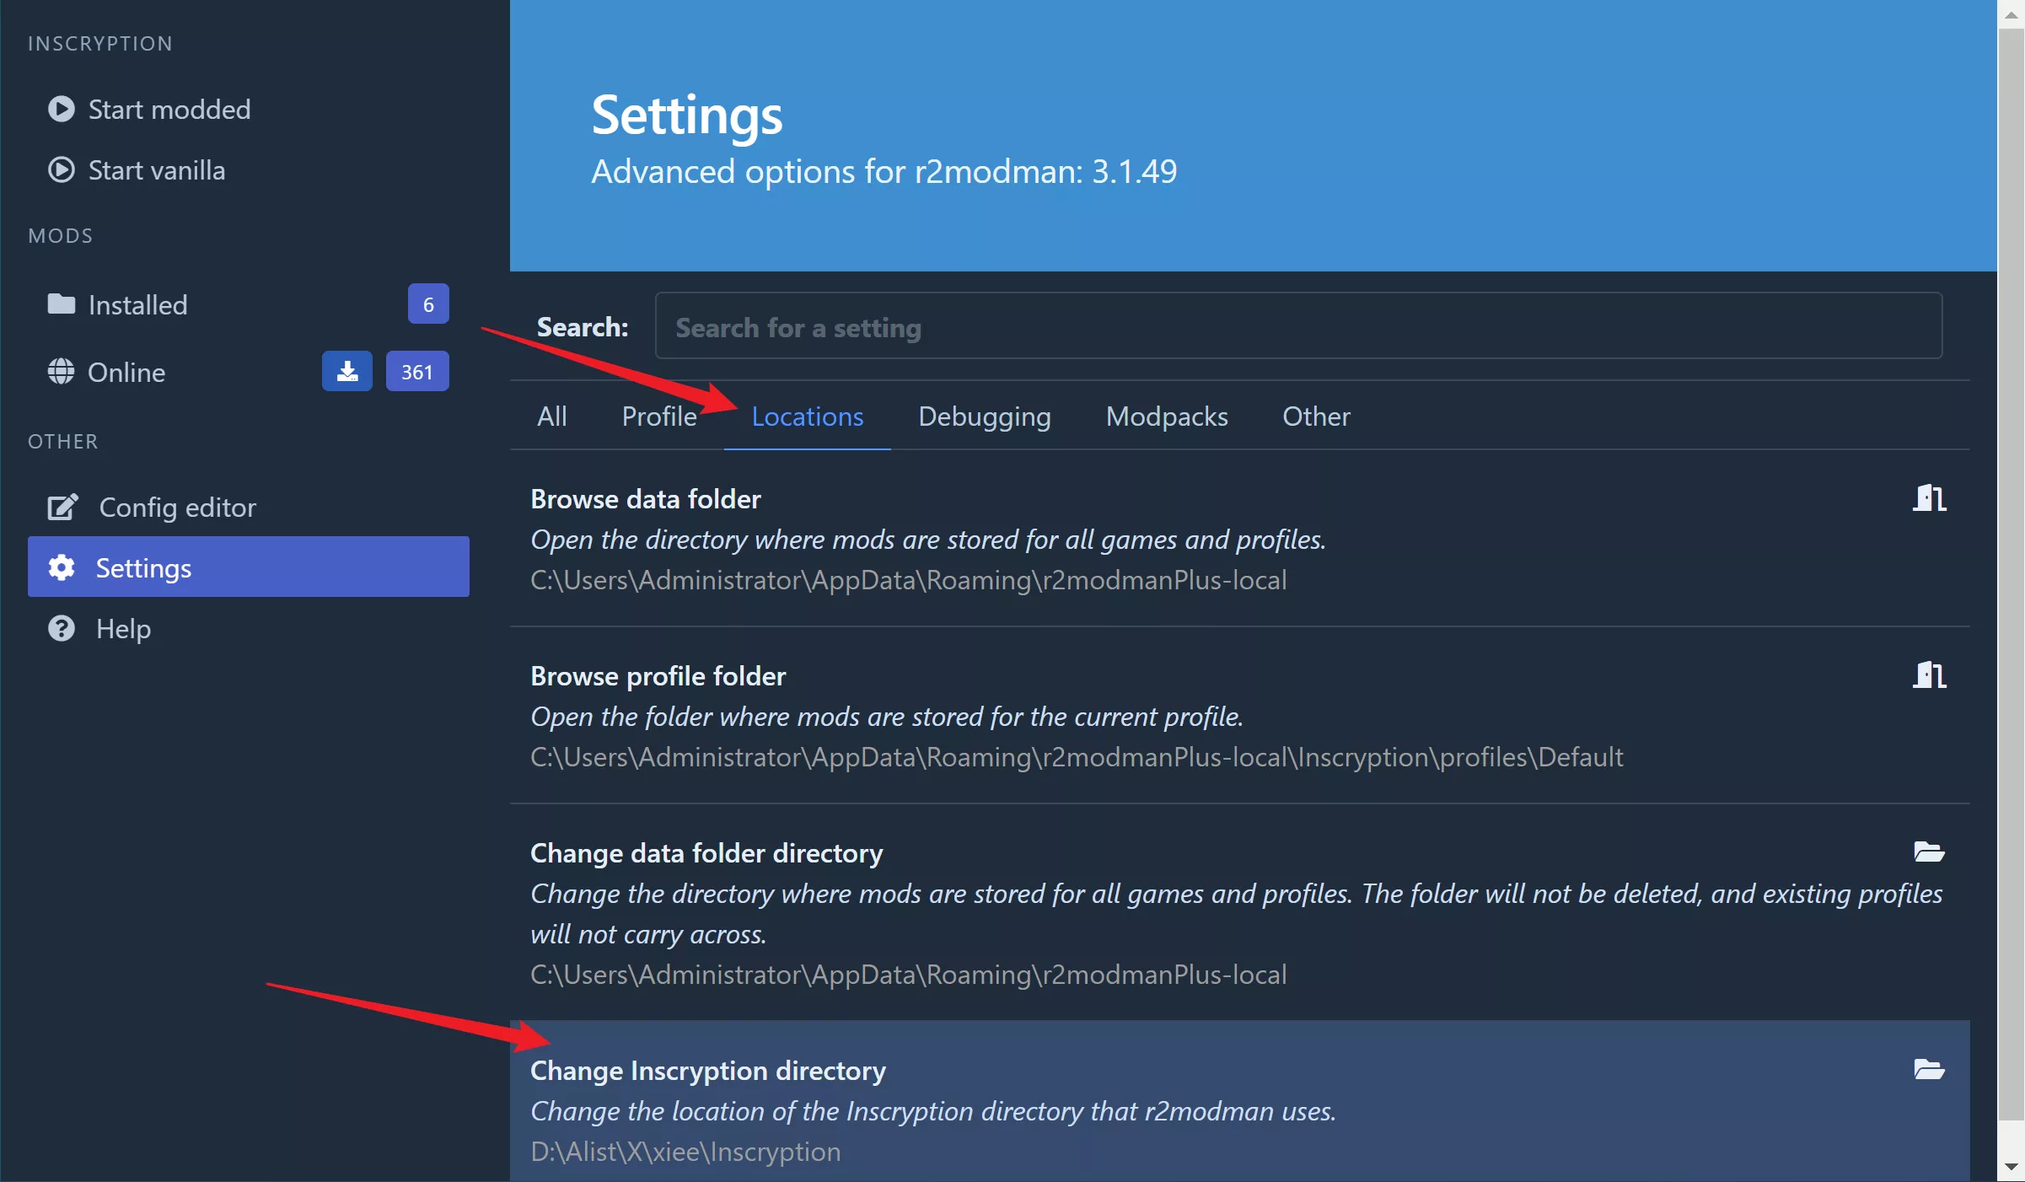Select the Settings sidebar entry
This screenshot has height=1182, width=2025.
tap(249, 567)
